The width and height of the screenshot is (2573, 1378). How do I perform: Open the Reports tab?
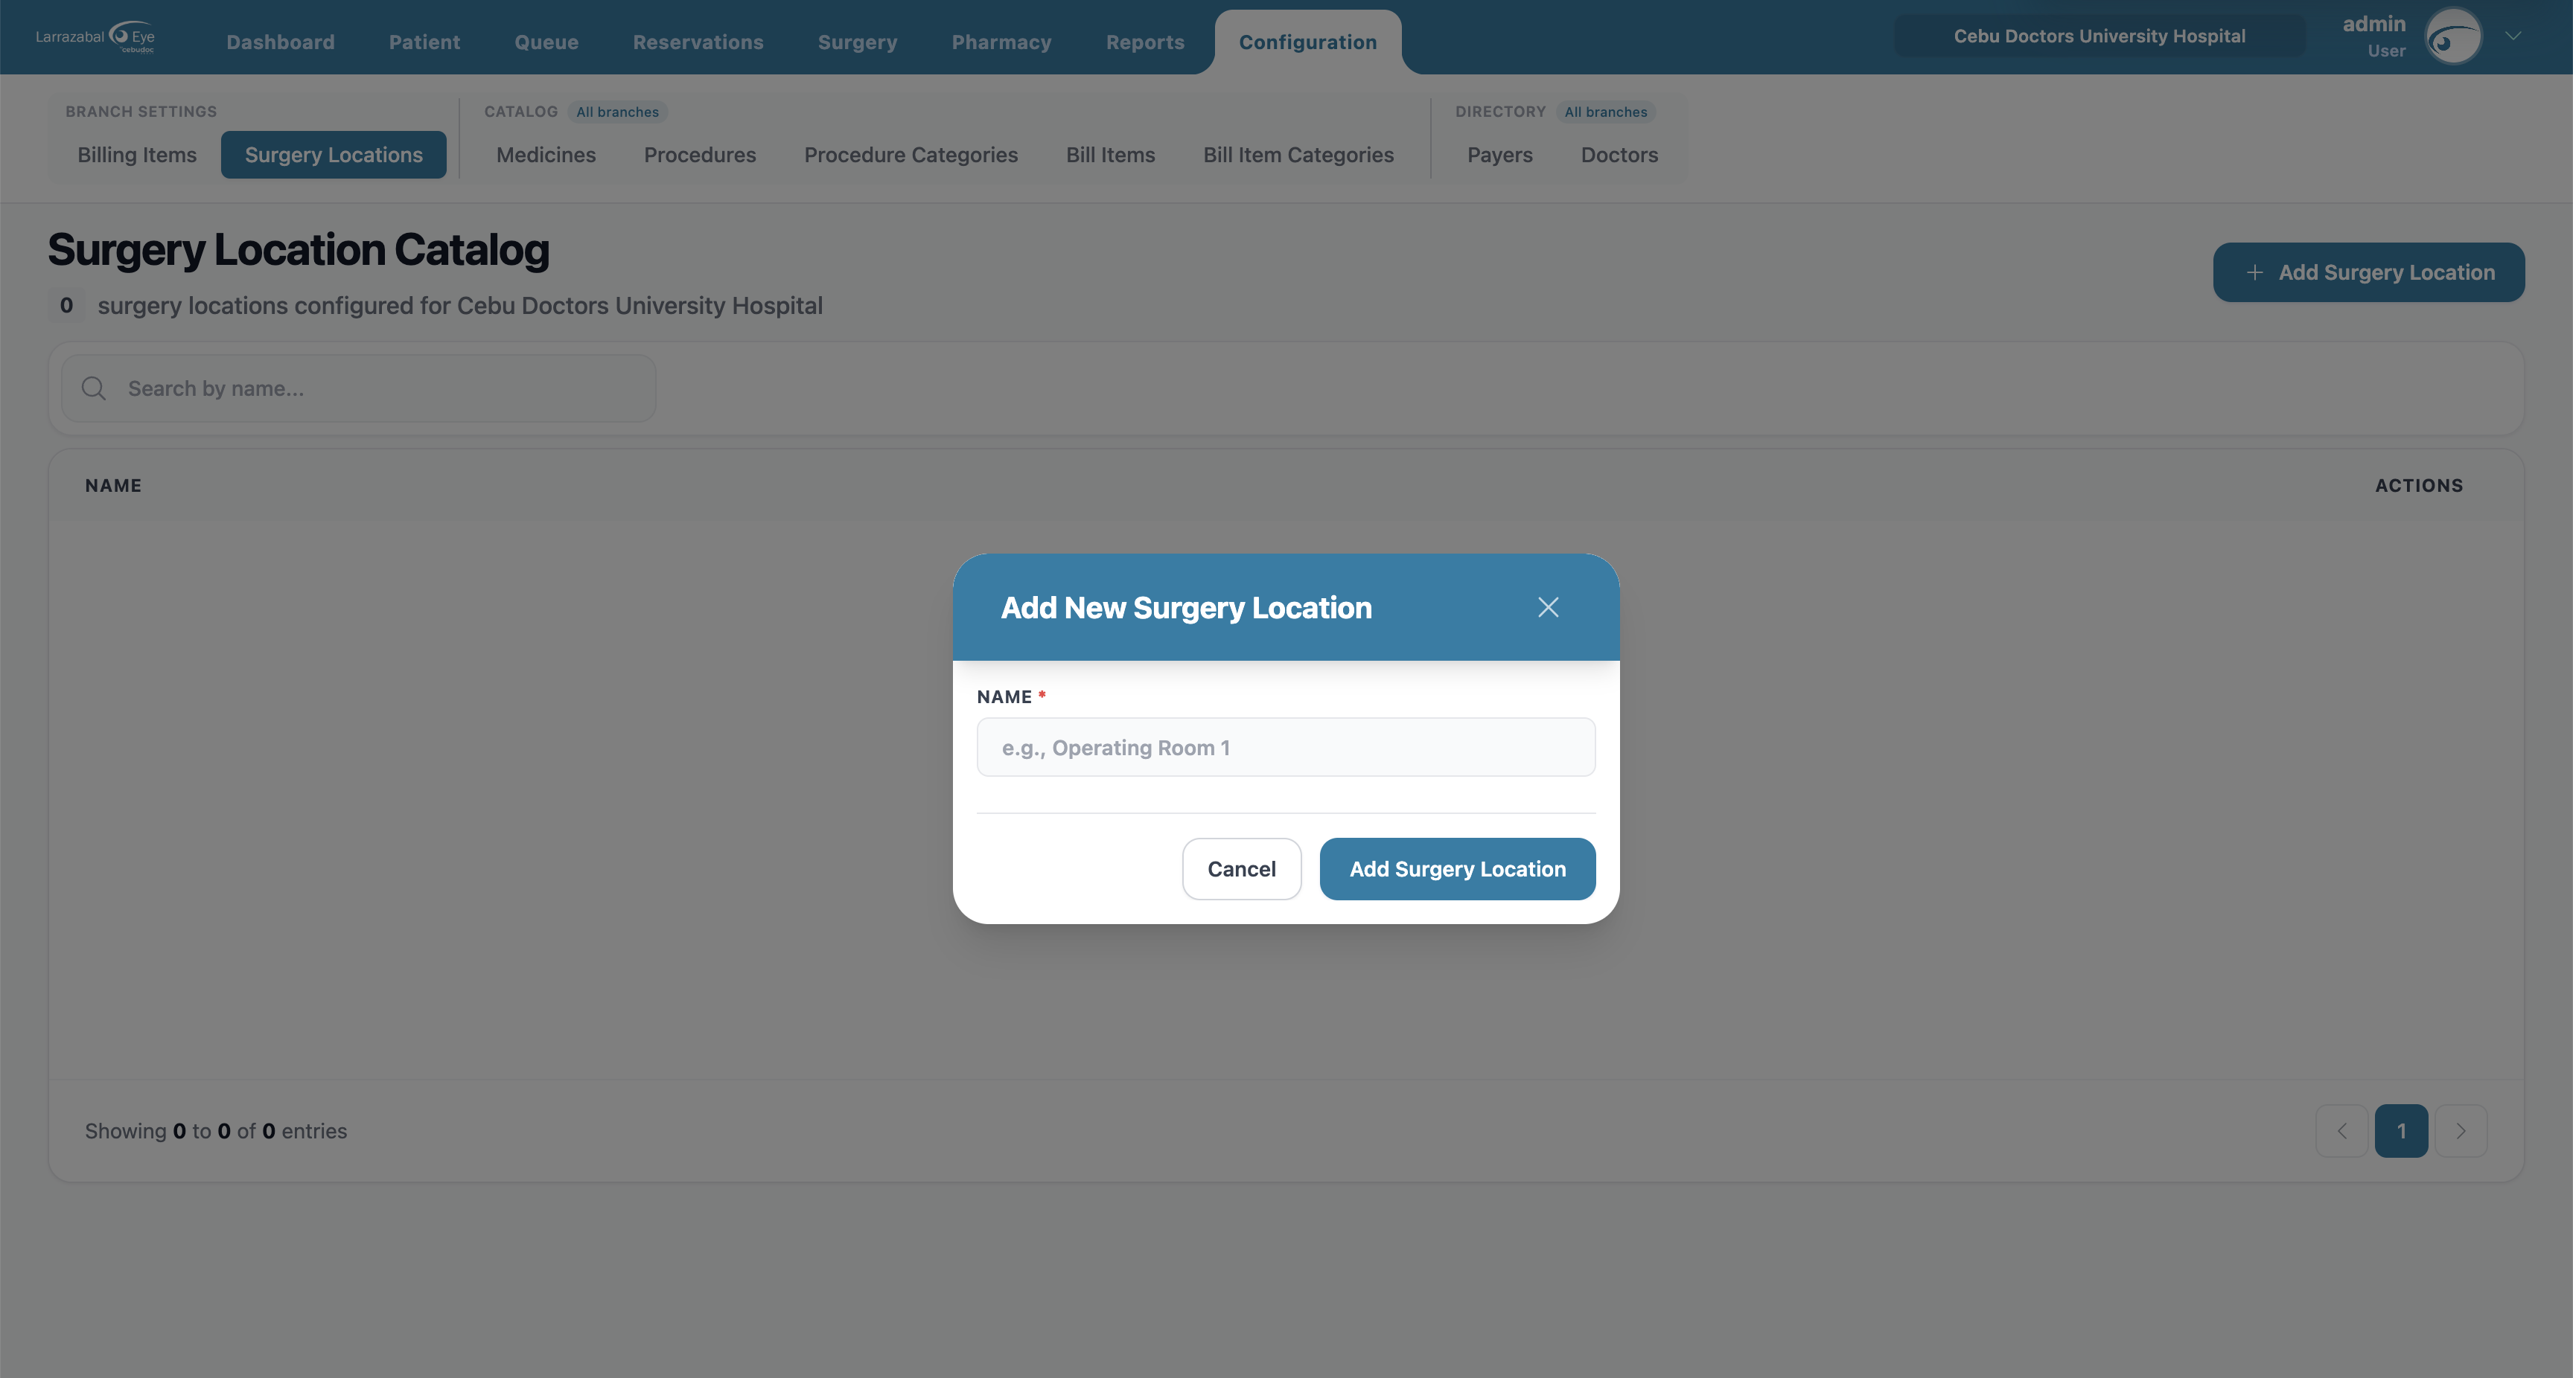click(x=1144, y=42)
